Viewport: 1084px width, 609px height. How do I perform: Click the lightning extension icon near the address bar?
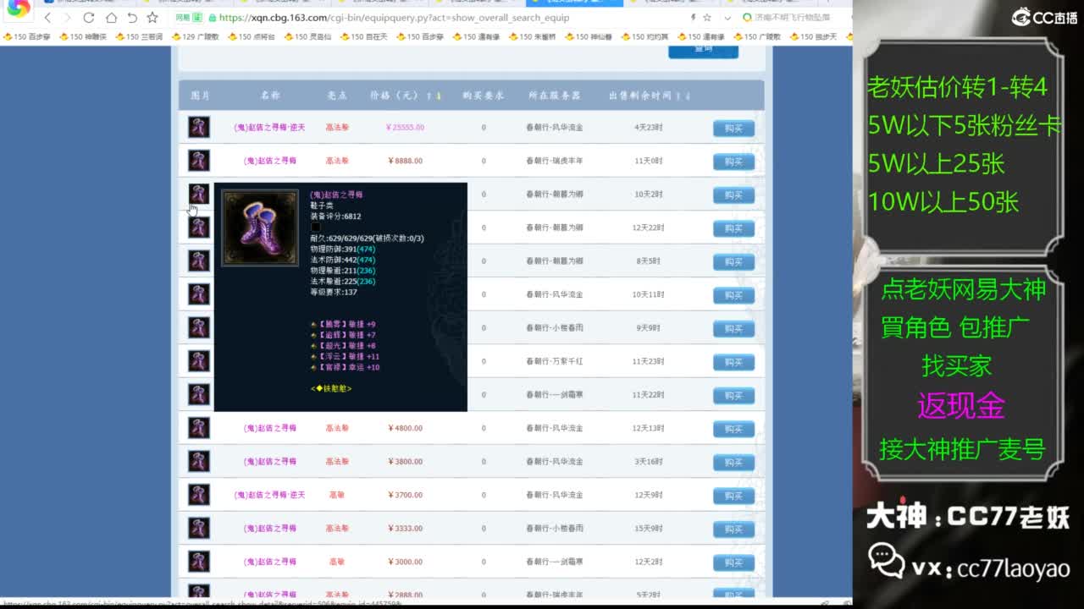(x=693, y=17)
